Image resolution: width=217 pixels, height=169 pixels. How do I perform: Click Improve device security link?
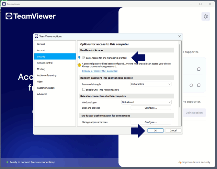coord(196,162)
